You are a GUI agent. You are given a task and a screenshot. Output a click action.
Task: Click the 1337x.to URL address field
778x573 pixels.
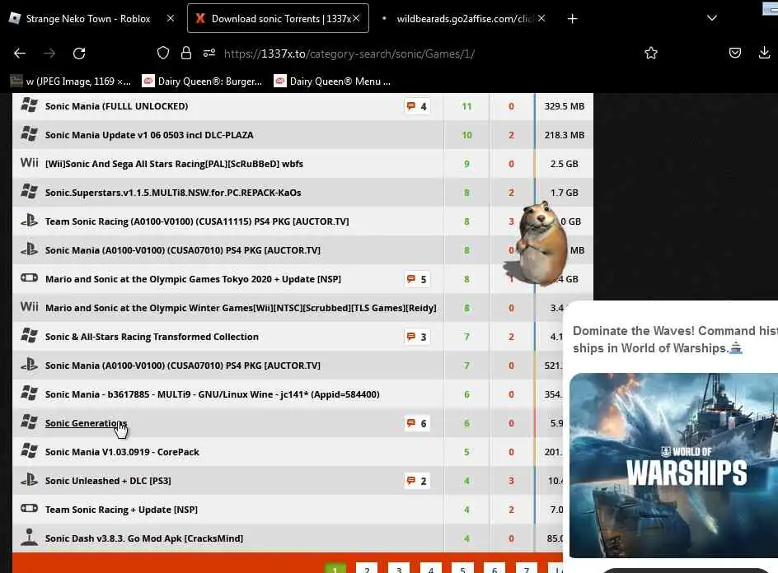[349, 54]
